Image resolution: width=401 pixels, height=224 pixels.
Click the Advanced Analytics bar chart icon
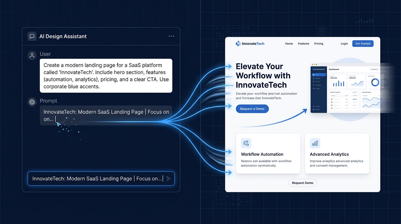[x=315, y=143]
